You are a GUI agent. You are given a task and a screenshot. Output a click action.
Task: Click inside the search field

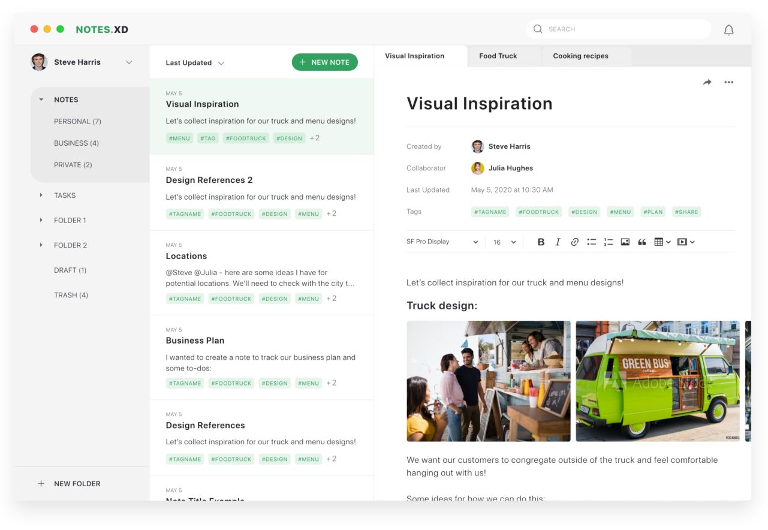(618, 28)
